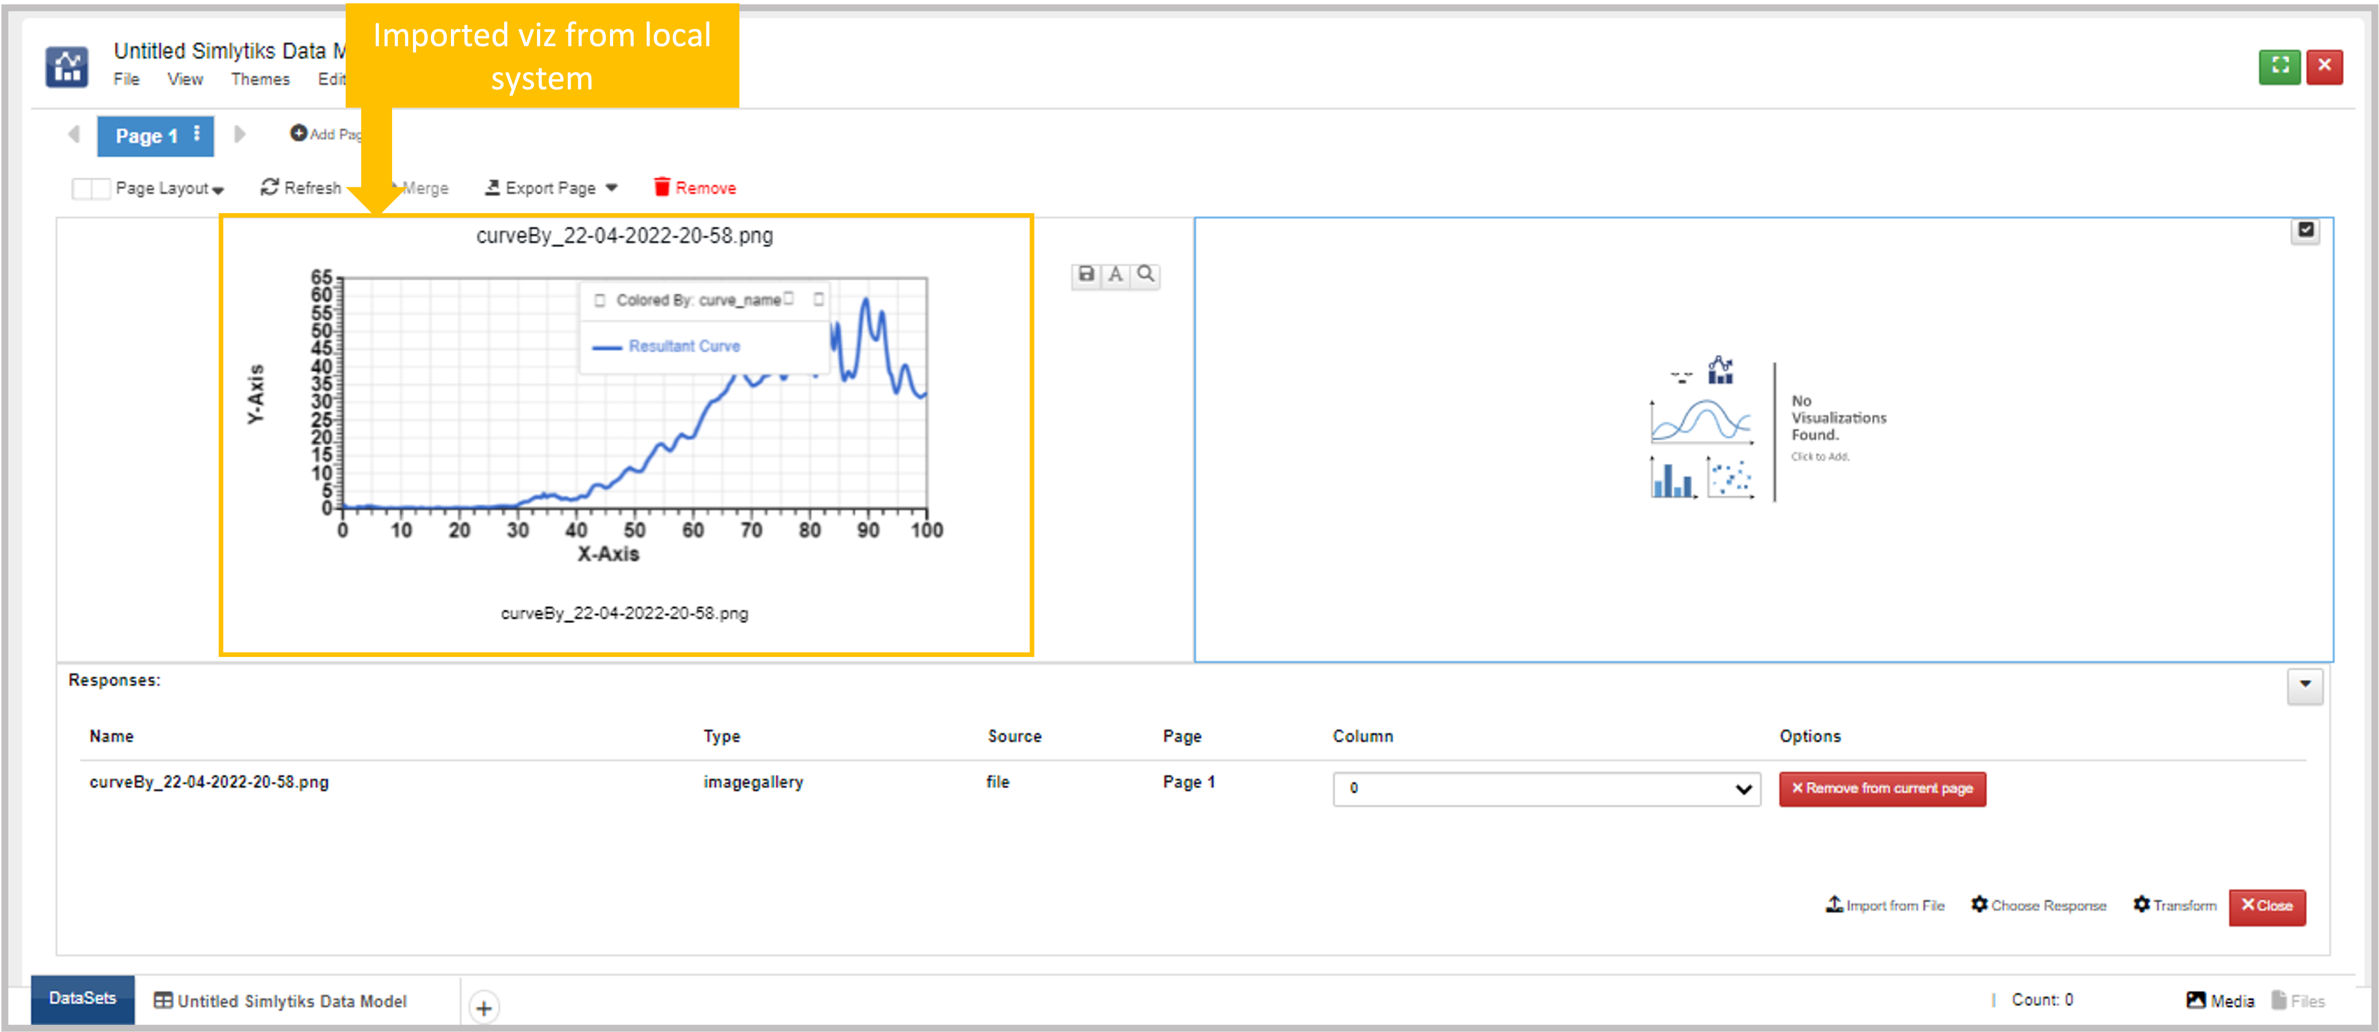Click the page layout preview box
The image size is (2379, 1032).
click(x=91, y=189)
